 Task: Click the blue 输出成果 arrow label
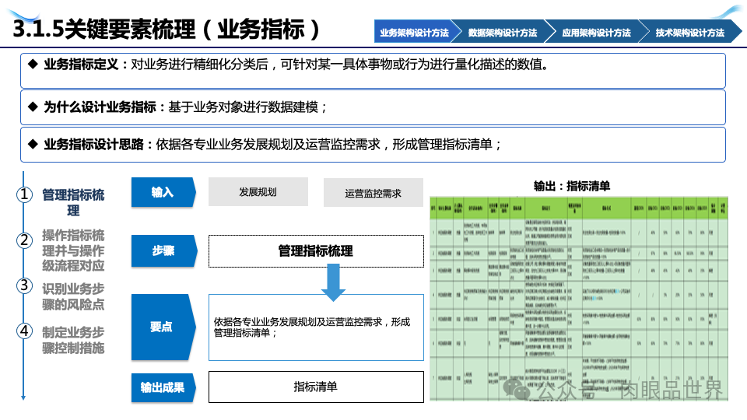point(163,387)
